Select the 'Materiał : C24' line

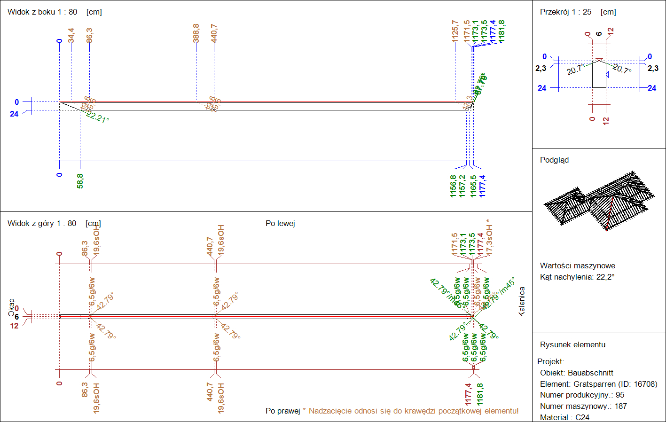pos(564,417)
